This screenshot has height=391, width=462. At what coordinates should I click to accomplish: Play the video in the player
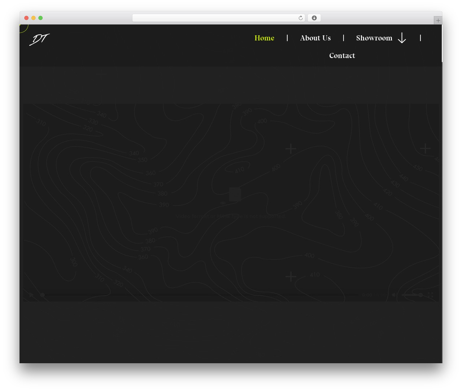pyautogui.click(x=31, y=295)
